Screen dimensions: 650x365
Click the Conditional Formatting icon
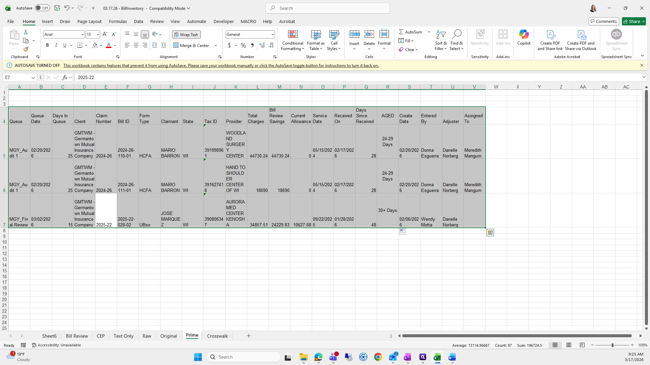(x=292, y=34)
